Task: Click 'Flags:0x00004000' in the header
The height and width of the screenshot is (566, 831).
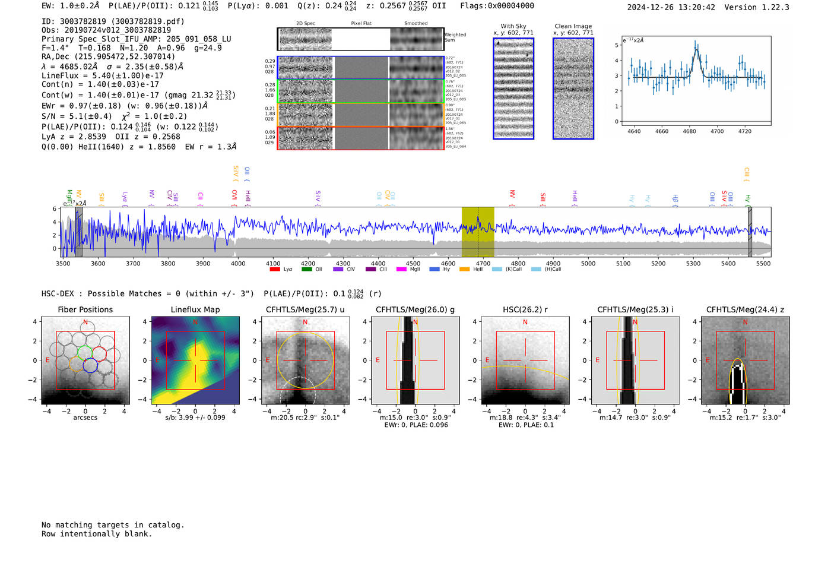Action: click(497, 6)
